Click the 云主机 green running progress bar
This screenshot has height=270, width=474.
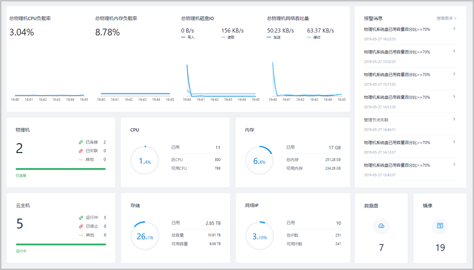click(61, 244)
